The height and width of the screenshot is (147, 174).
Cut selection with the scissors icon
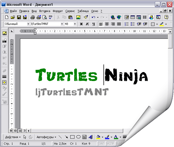tap(58, 17)
